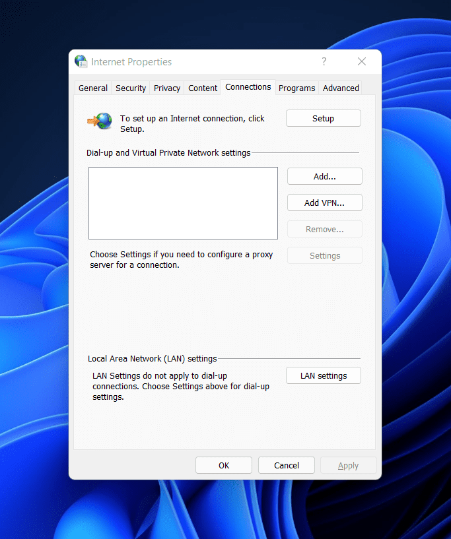Image resolution: width=451 pixels, height=539 pixels.
Task: Click 'LAN Settings do not apply to dial-up' text
Action: click(x=181, y=387)
